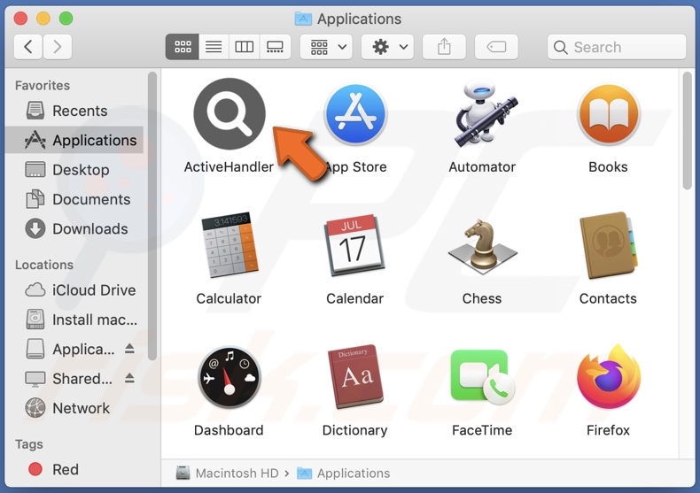Open the Contacts address book
Image resolution: width=700 pixels, height=493 pixels.
tap(609, 244)
